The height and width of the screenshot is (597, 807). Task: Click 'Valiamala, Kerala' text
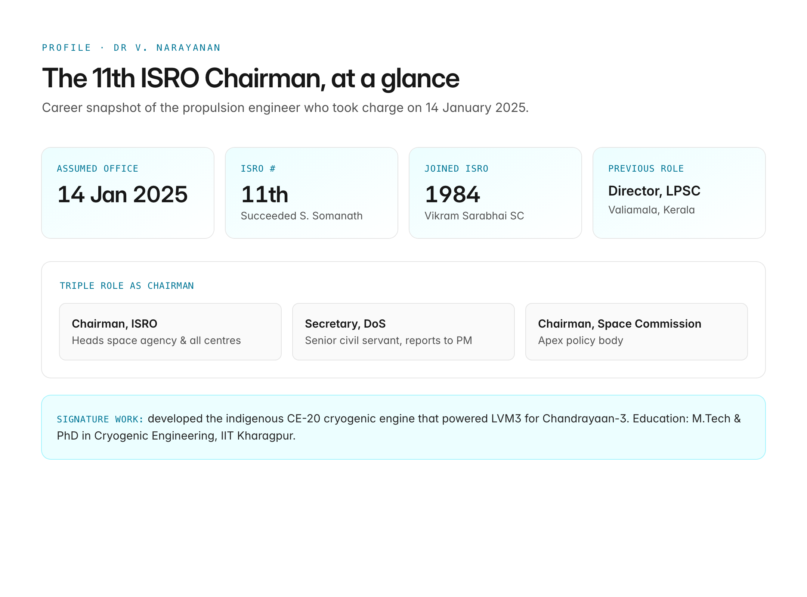point(652,210)
